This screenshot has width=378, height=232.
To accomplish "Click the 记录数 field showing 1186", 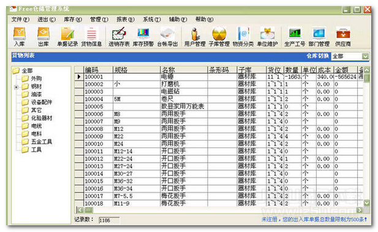I will [109, 220].
